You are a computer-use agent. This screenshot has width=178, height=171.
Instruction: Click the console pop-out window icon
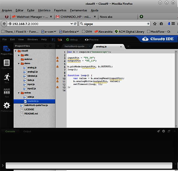pyautogui.click(x=169, y=131)
